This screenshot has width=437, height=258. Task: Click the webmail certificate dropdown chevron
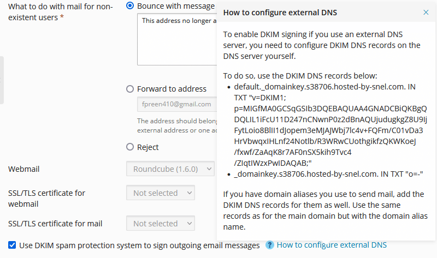coord(190,193)
